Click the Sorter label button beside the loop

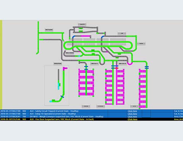coord(141,43)
